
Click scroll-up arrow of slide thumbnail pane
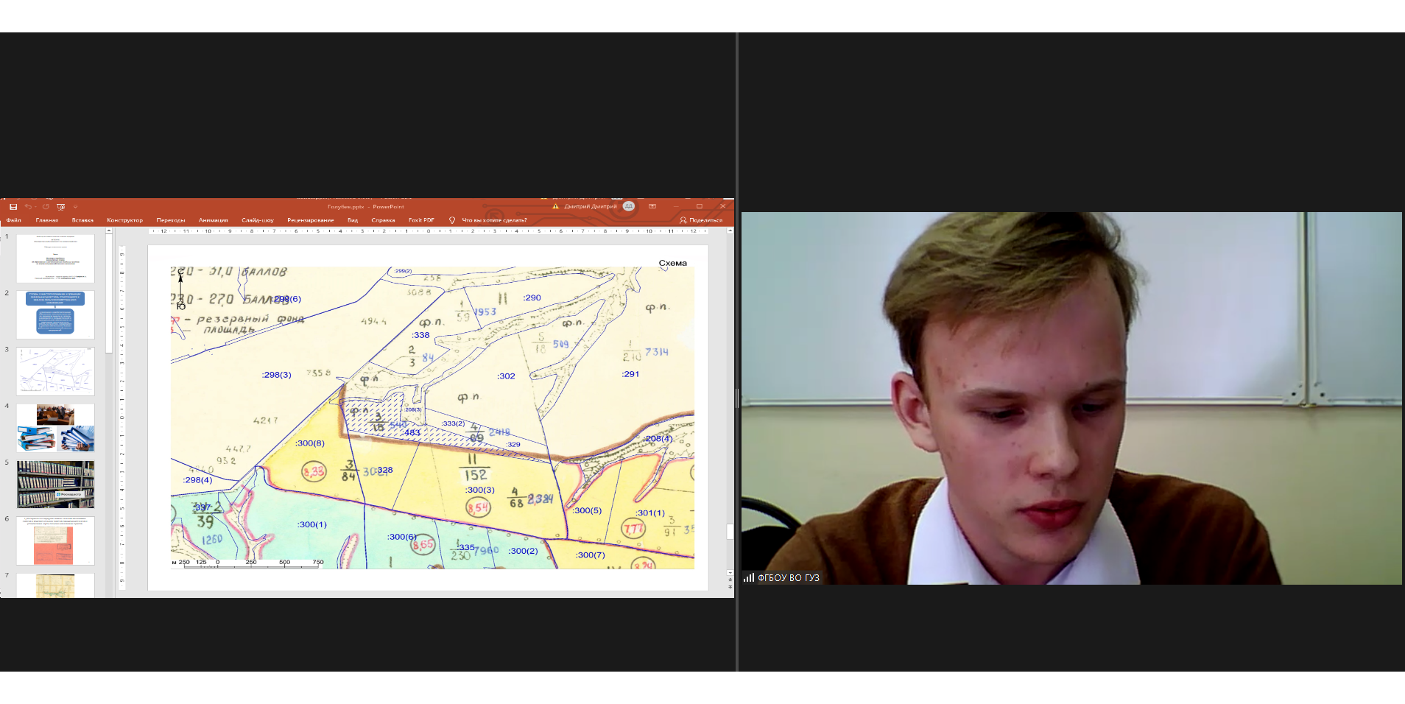click(x=109, y=231)
